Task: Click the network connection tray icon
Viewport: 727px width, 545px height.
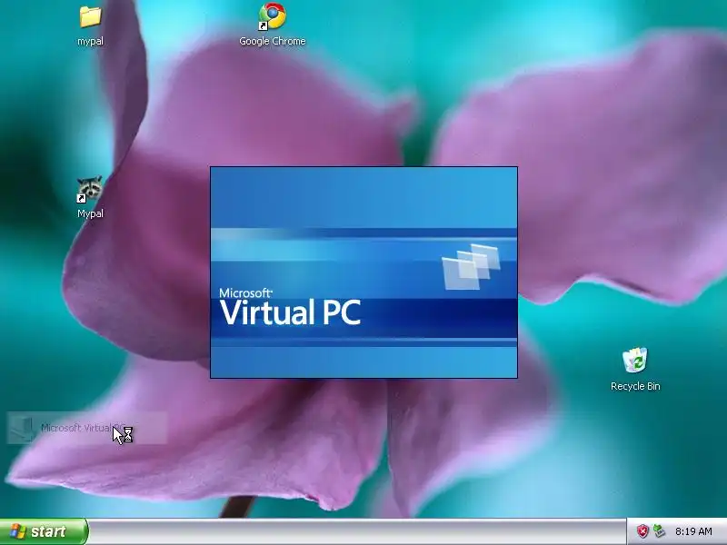Action: pyautogui.click(x=659, y=531)
